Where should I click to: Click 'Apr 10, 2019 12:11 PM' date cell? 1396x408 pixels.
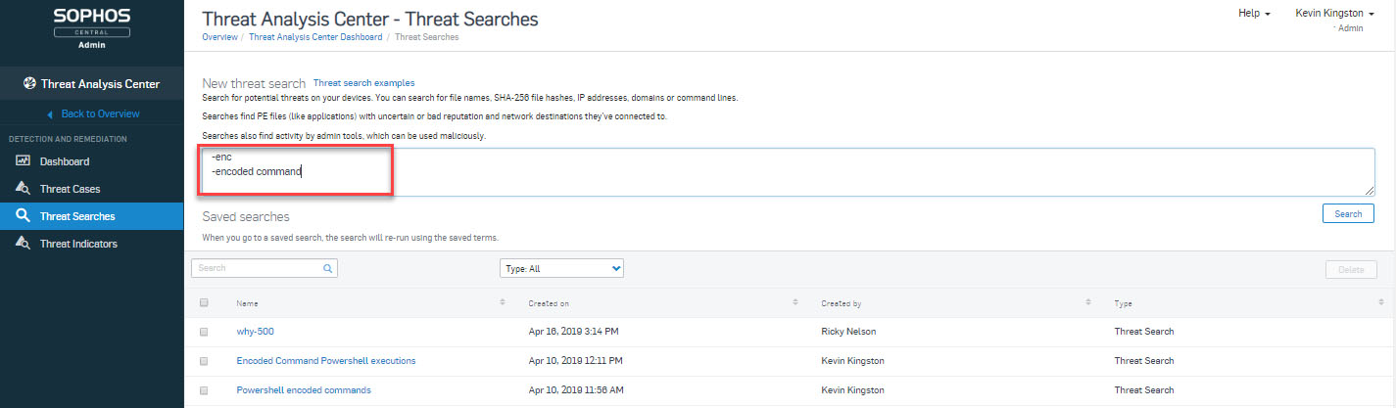(573, 361)
